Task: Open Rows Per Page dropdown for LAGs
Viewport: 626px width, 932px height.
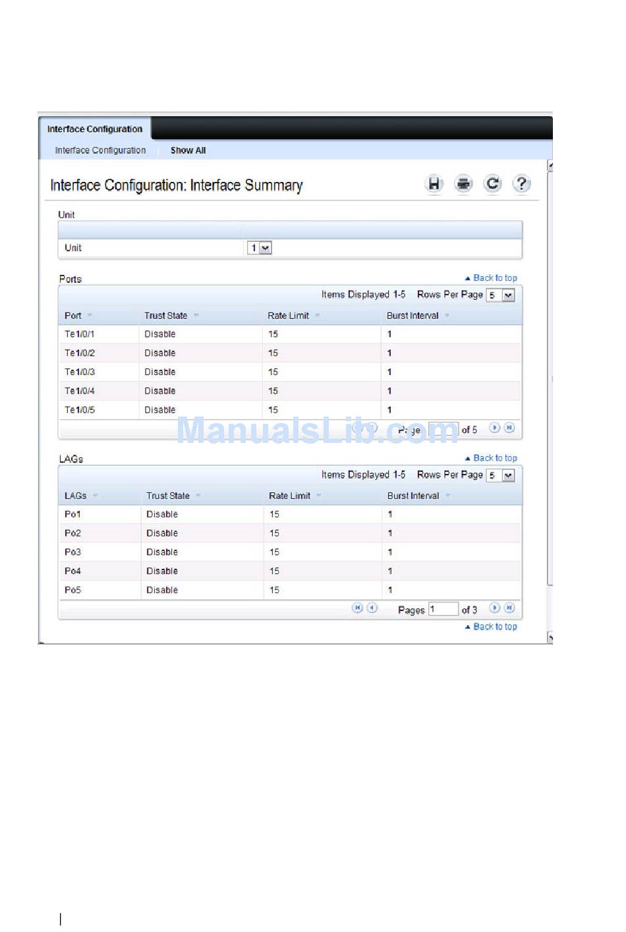Action: (x=501, y=475)
